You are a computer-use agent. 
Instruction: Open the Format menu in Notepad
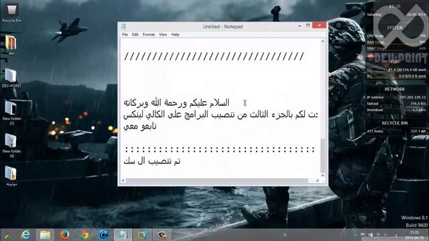coord(149,34)
